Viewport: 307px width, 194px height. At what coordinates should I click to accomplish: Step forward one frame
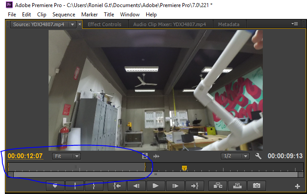point(175,186)
